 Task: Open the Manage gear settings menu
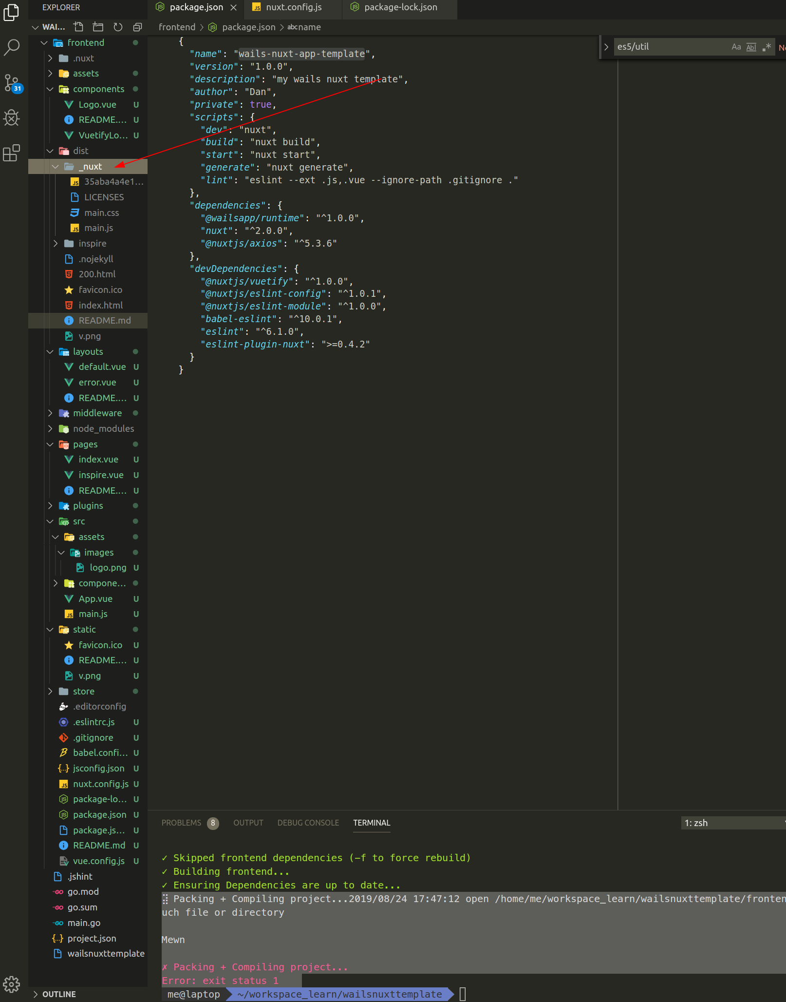[11, 984]
